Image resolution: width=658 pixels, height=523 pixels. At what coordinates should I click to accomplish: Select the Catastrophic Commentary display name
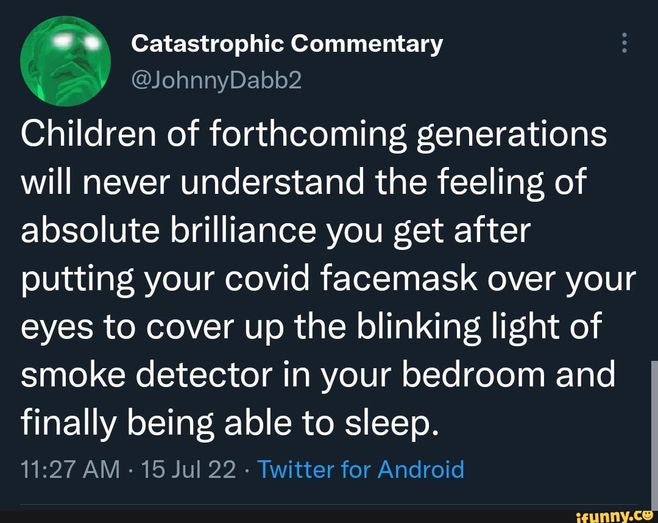click(286, 43)
